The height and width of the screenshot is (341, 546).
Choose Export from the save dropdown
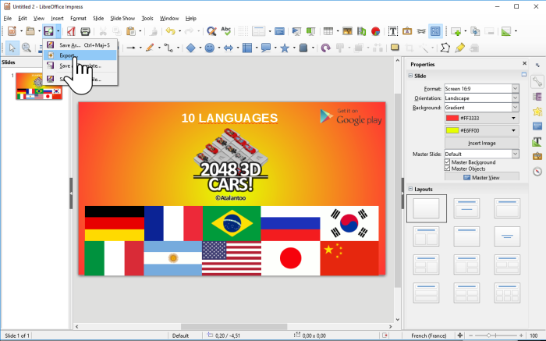point(80,55)
